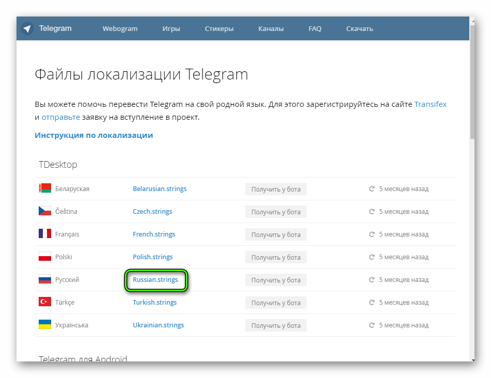Click refresh icon in Russian row
The width and height of the screenshot is (491, 378).
[372, 280]
